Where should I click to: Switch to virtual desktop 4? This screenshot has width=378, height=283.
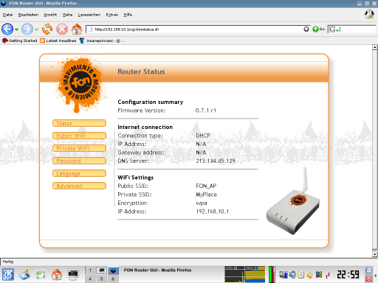click(90, 279)
